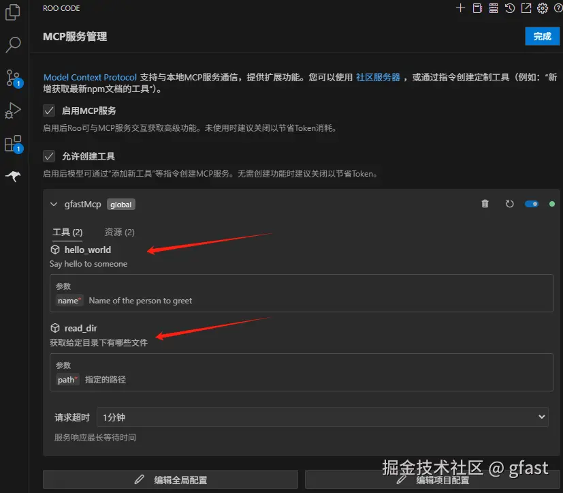Click the MCP服务管理 heading
This screenshot has width=563, height=493.
pyautogui.click(x=75, y=36)
